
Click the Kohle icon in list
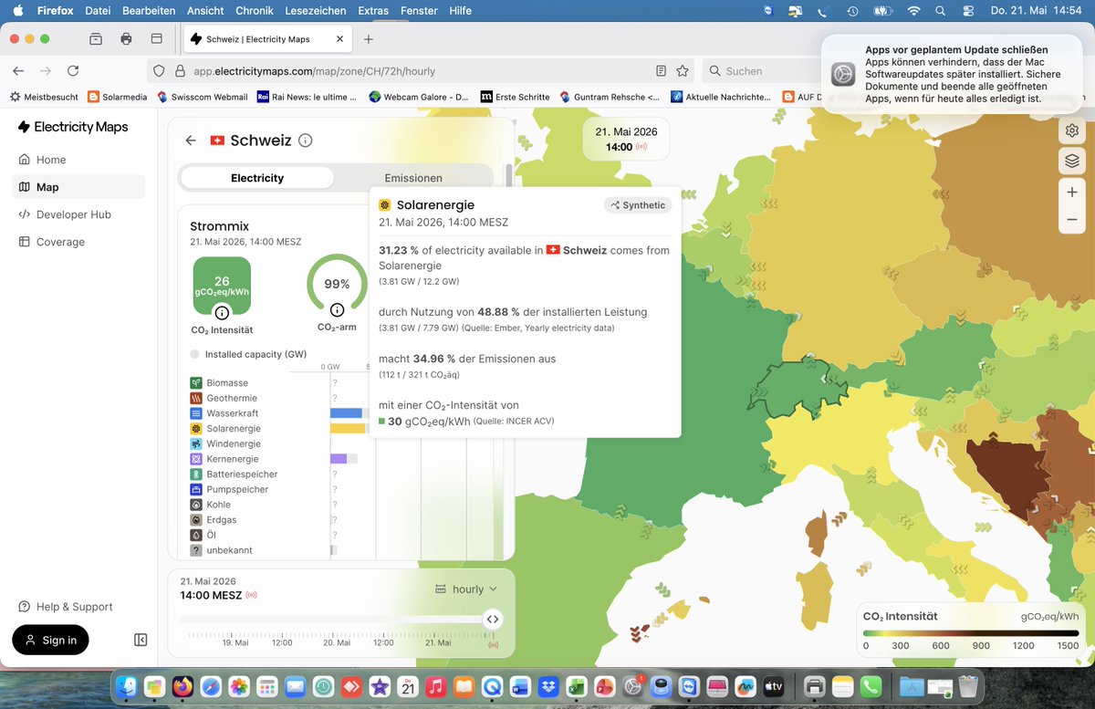[x=196, y=505]
